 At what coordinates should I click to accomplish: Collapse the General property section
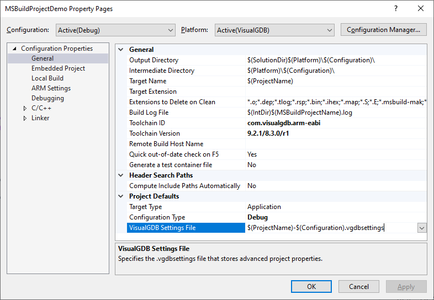121,50
